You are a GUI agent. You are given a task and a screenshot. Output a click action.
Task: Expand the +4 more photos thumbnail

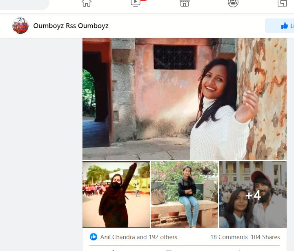(x=253, y=194)
